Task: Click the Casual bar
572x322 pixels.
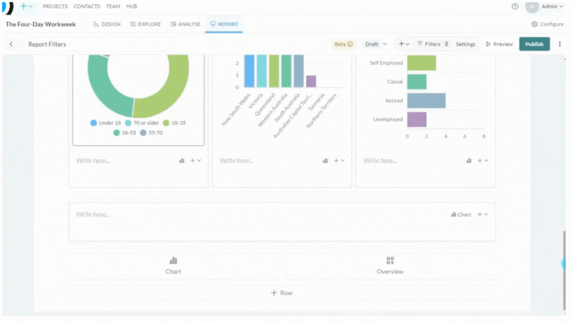Action: click(417, 82)
